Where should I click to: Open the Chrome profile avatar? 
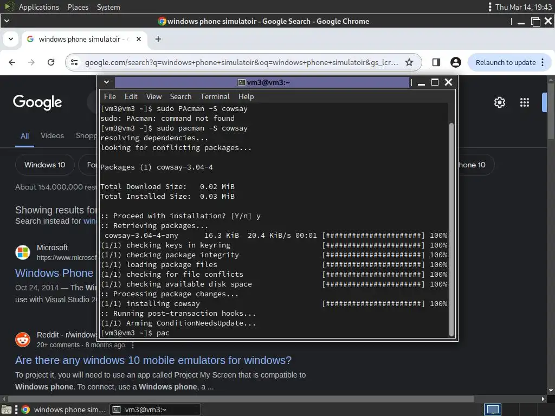tap(455, 62)
